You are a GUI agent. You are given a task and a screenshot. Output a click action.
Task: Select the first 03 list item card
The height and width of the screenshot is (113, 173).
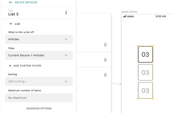point(145,54)
